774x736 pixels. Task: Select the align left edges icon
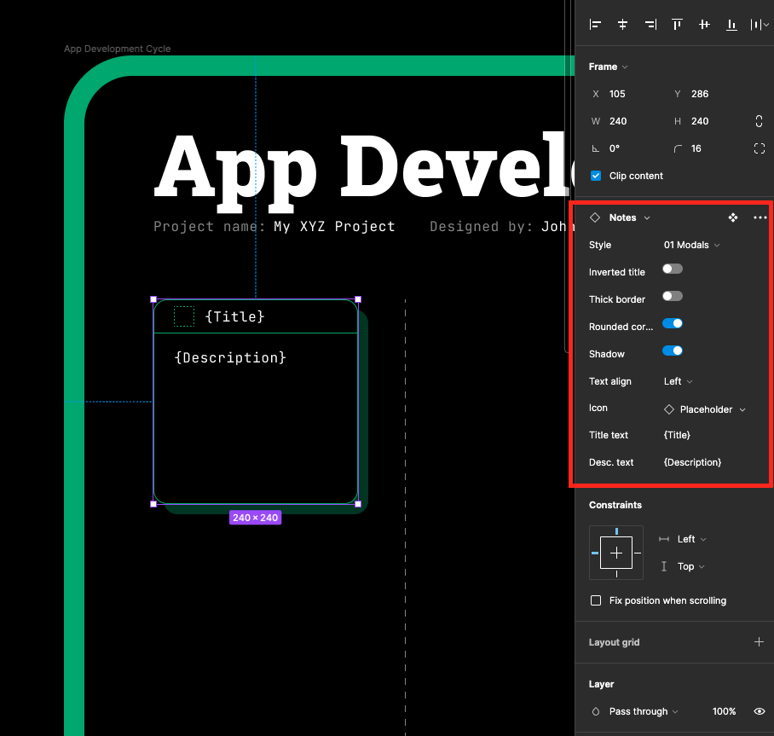(x=594, y=24)
